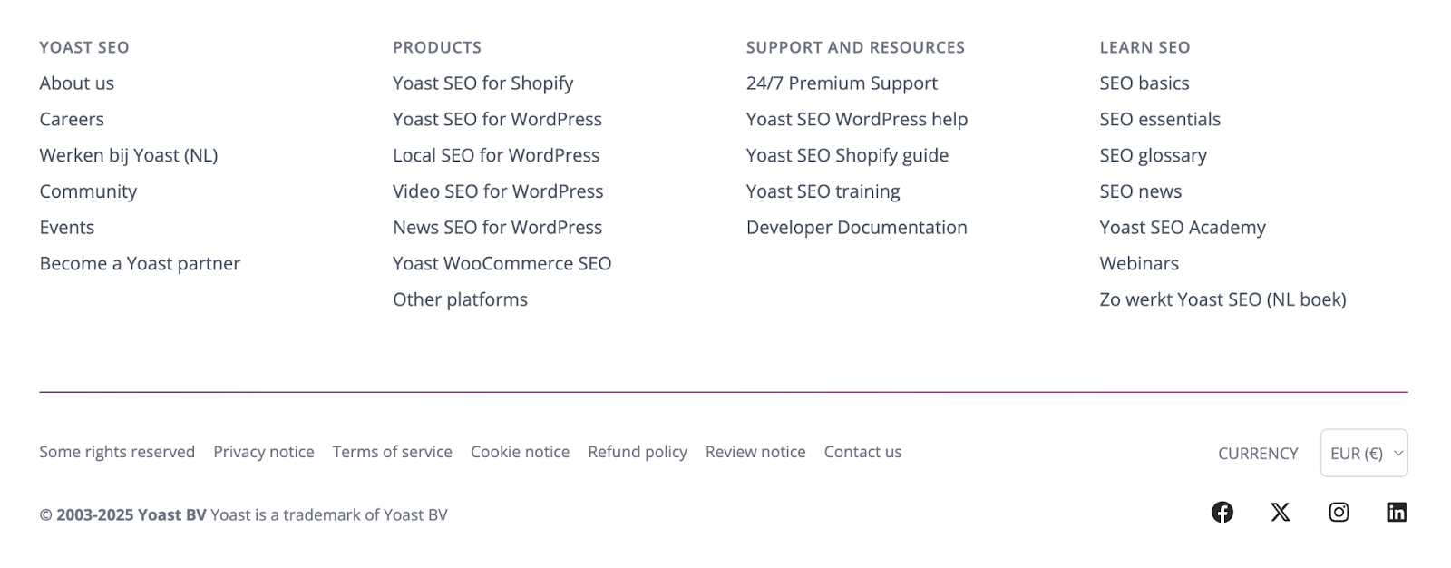
Task: Go to Yoast SEO Academy
Action: click(x=1182, y=227)
